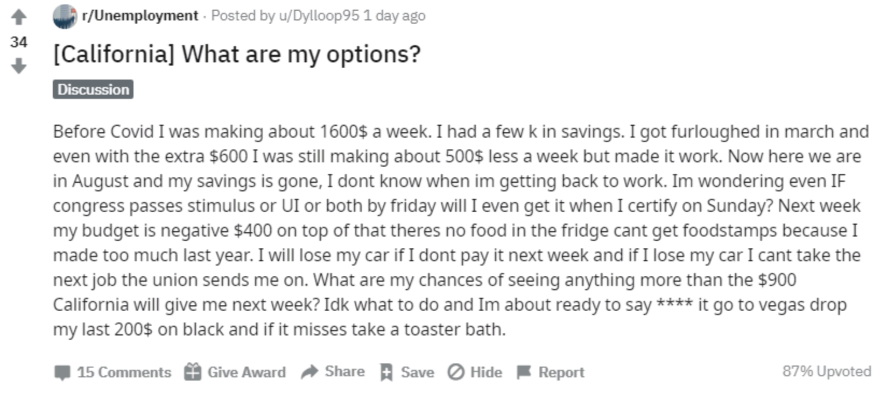Click the Give Award text button

[x=247, y=372]
